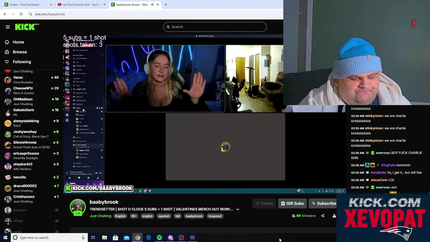Click the search field on Kick
Viewport: 430px width, 242px height.
click(x=215, y=27)
